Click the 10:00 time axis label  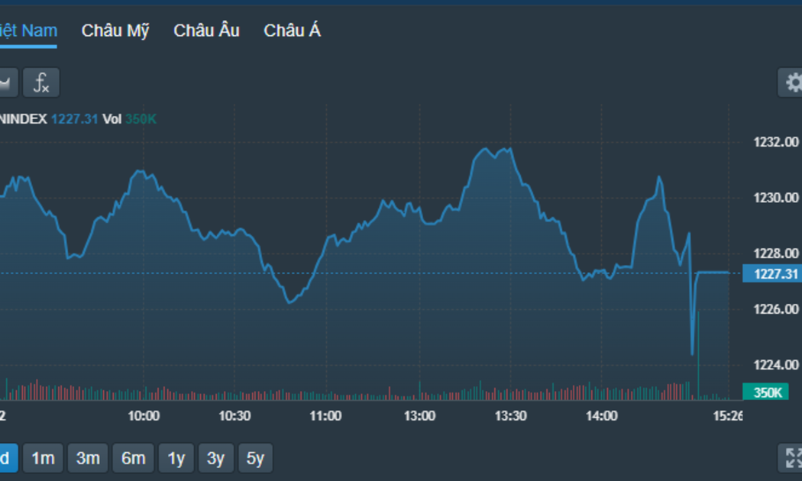(x=144, y=415)
